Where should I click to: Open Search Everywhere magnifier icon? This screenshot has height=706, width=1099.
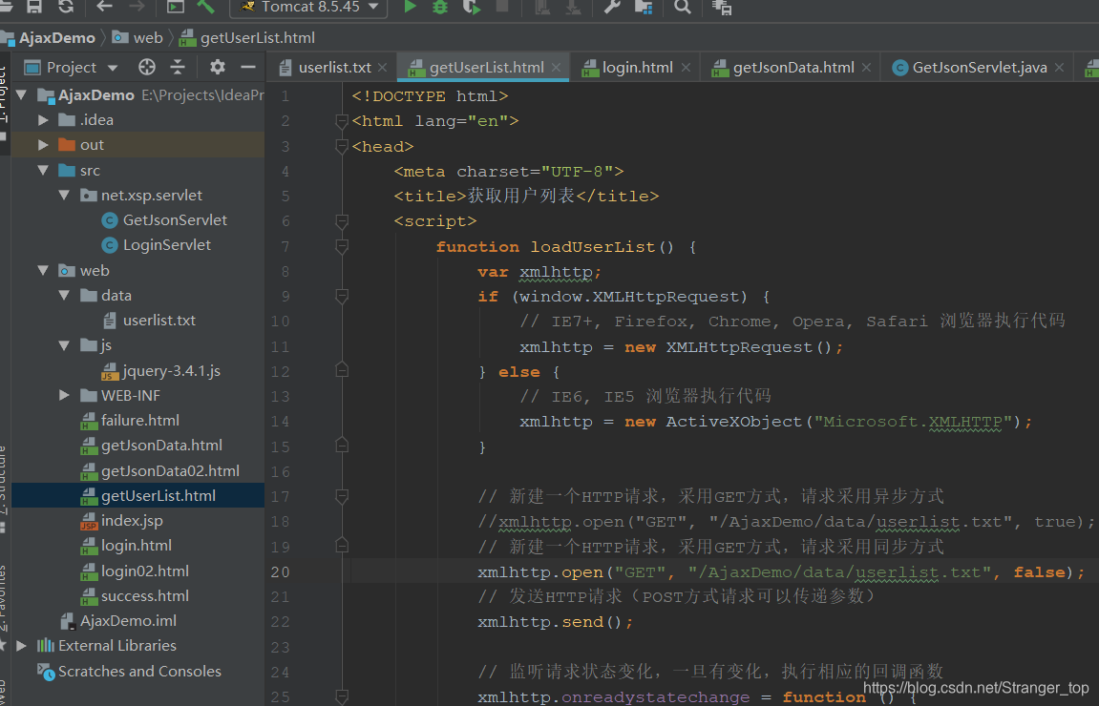682,7
